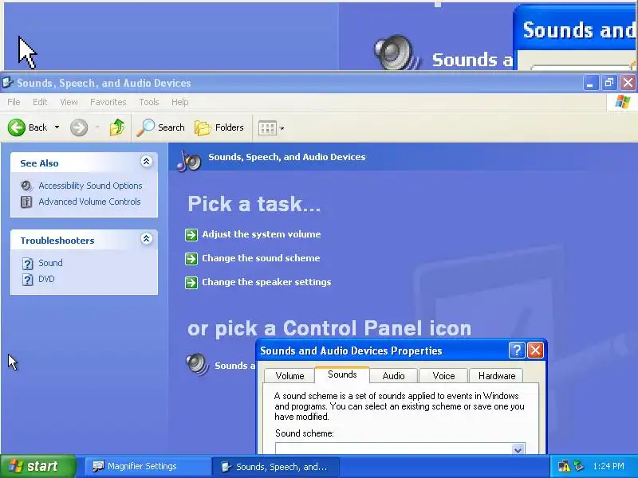
Task: Switch to Magnifier Settings taskbar button
Action: click(x=148, y=466)
